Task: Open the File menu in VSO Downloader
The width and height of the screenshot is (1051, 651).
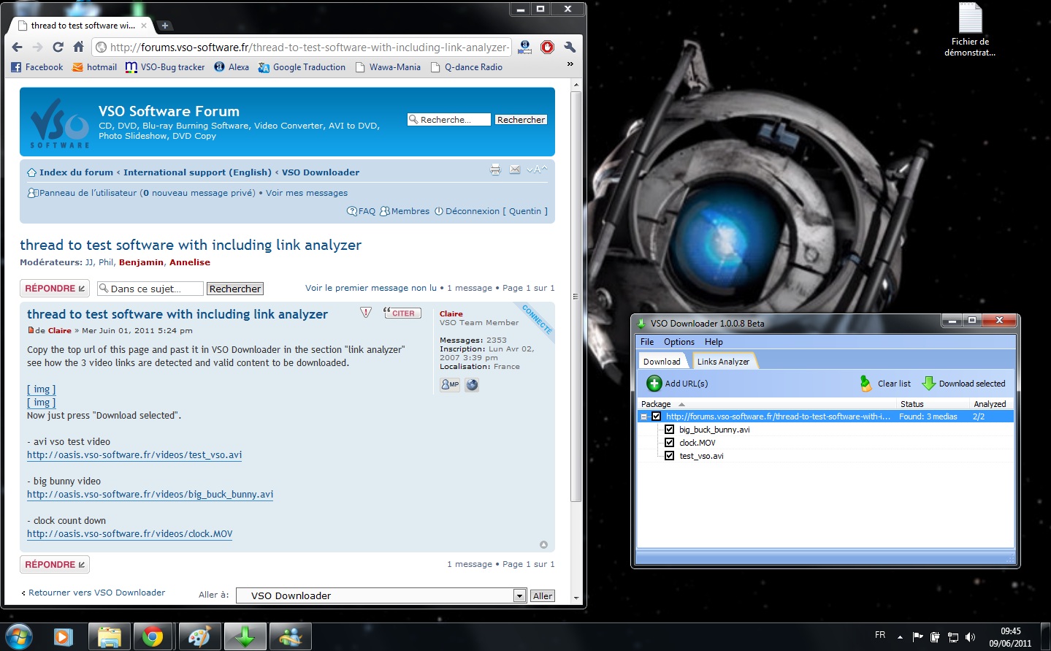Action: [x=647, y=342]
